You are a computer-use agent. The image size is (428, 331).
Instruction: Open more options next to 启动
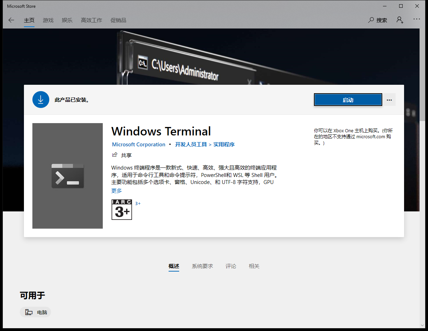pos(389,100)
